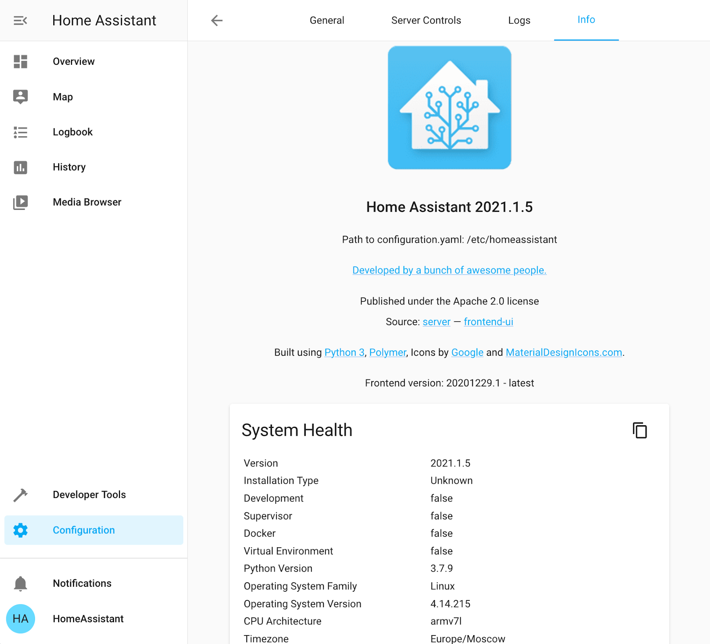
Task: Click the Installation Type value Unknown
Action: [451, 481]
